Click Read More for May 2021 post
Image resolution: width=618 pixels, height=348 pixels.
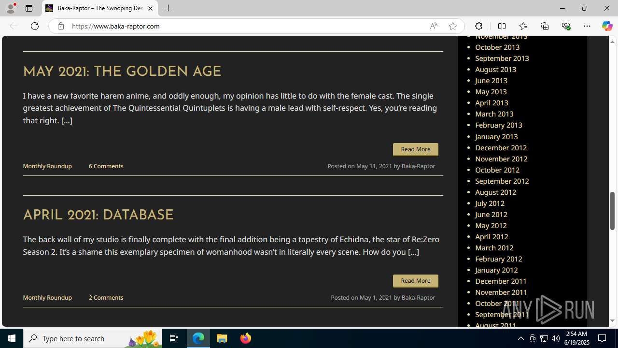click(416, 149)
